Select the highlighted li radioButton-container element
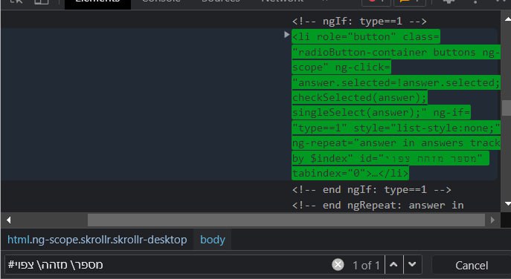Screen dimensions: 511x279 coord(396,105)
